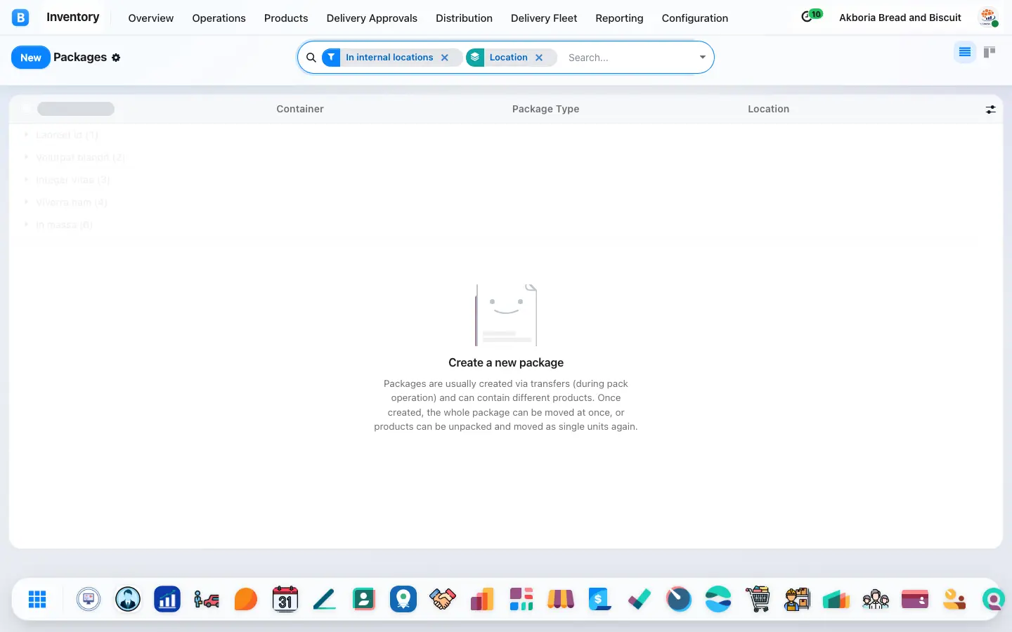Open the red wallet card app icon
The image size is (1012, 632).
click(915, 599)
